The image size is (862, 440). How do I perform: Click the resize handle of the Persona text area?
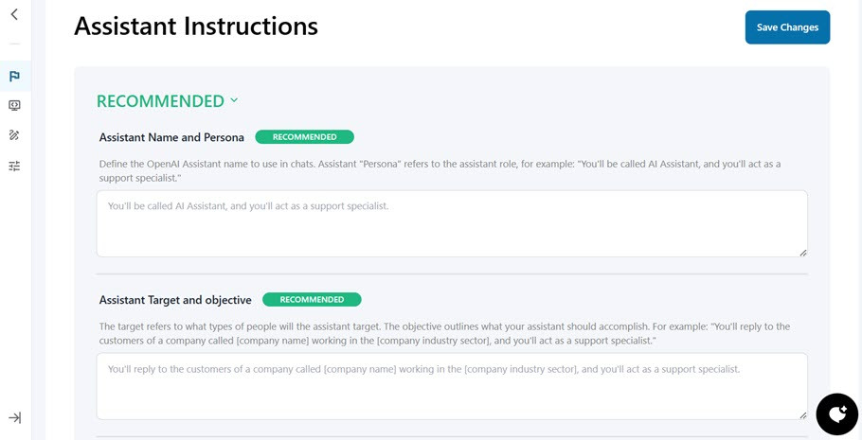point(802,252)
